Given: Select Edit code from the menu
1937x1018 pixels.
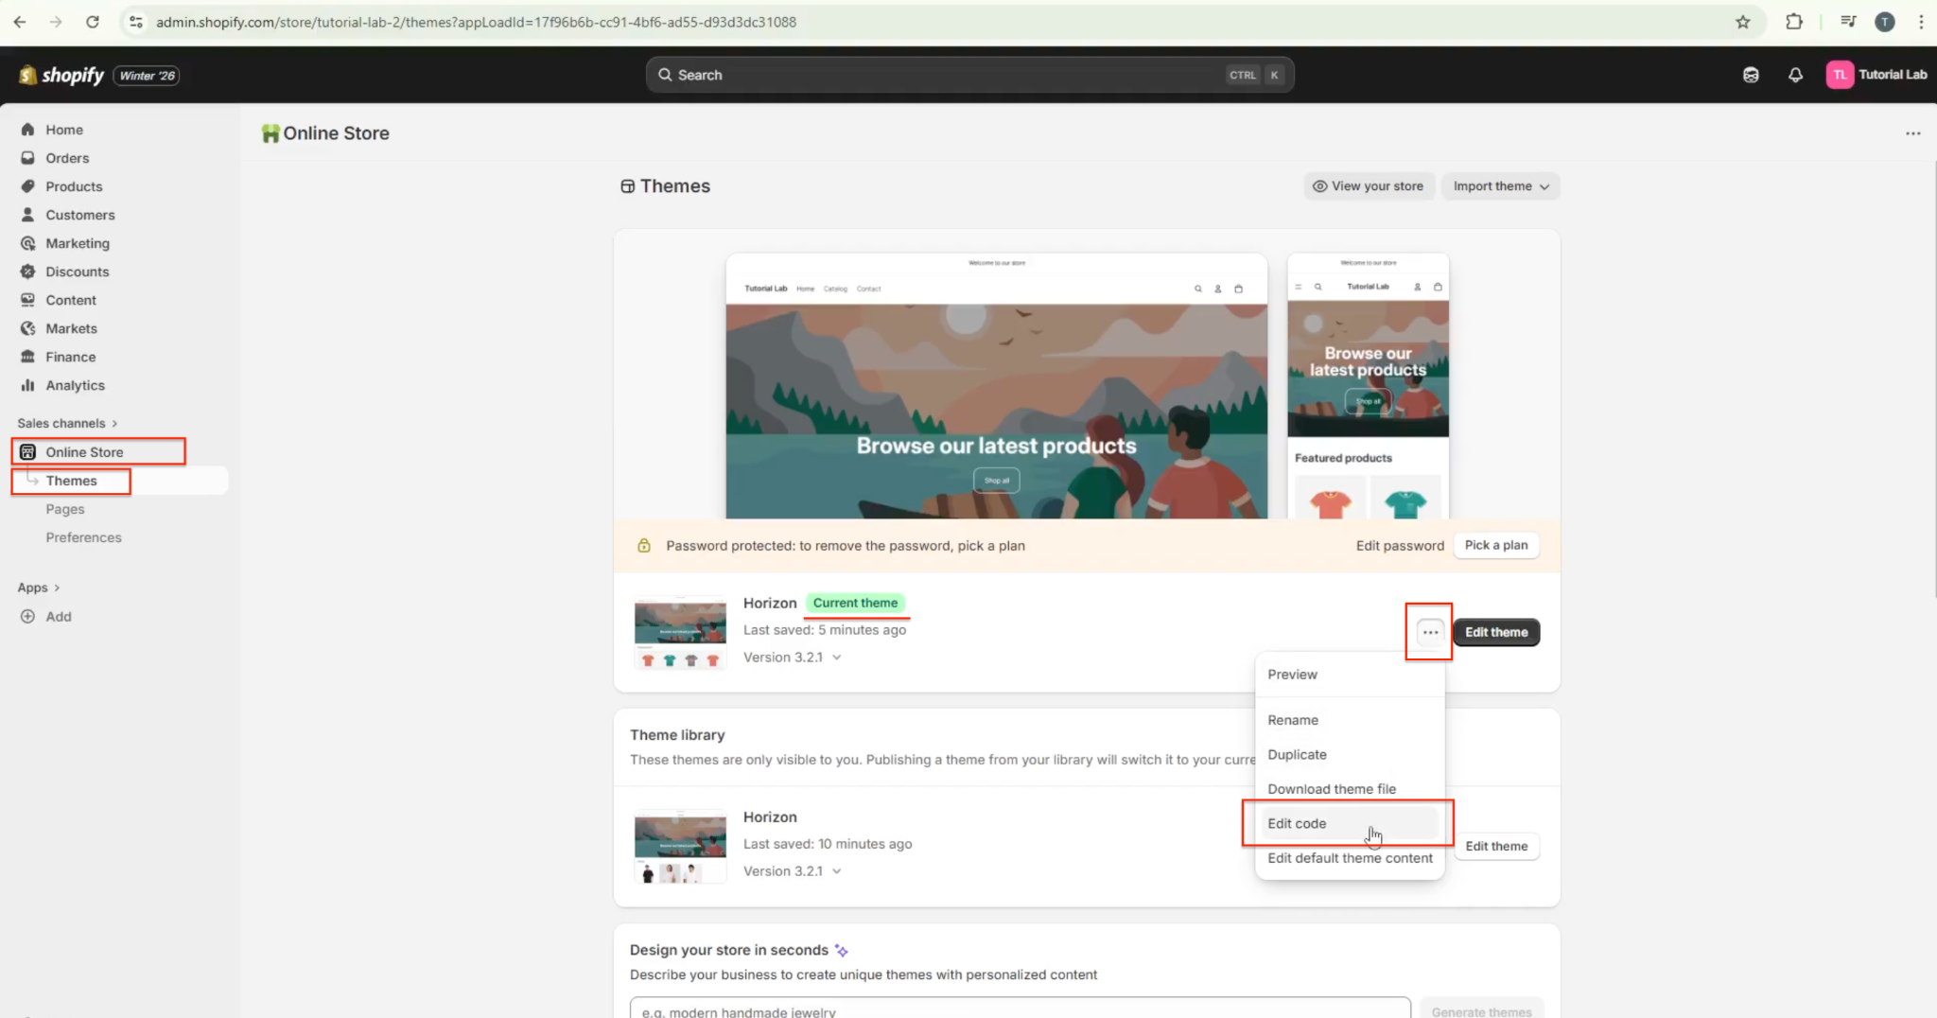Looking at the screenshot, I should pos(1350,823).
